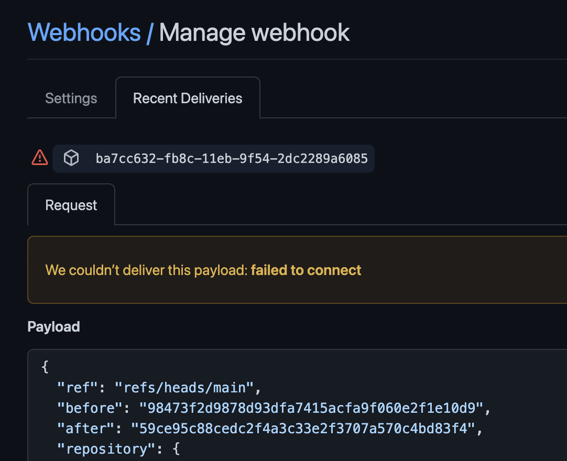Select the Payload section heading
Viewport: 567px width, 461px height.
pos(53,326)
